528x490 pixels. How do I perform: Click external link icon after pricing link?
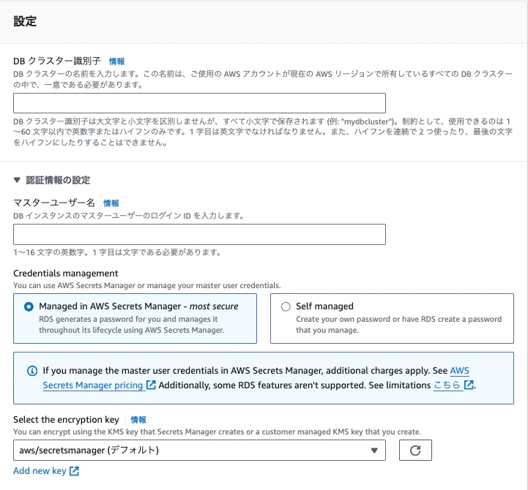pyautogui.click(x=151, y=385)
